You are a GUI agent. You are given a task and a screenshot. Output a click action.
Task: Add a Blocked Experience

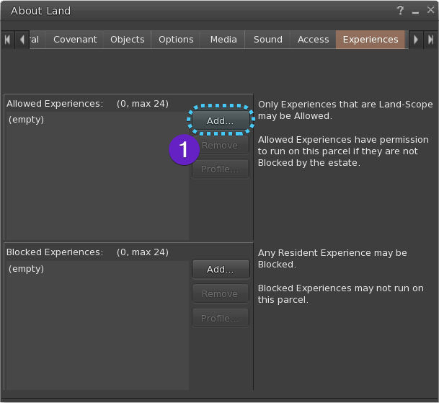click(x=221, y=269)
